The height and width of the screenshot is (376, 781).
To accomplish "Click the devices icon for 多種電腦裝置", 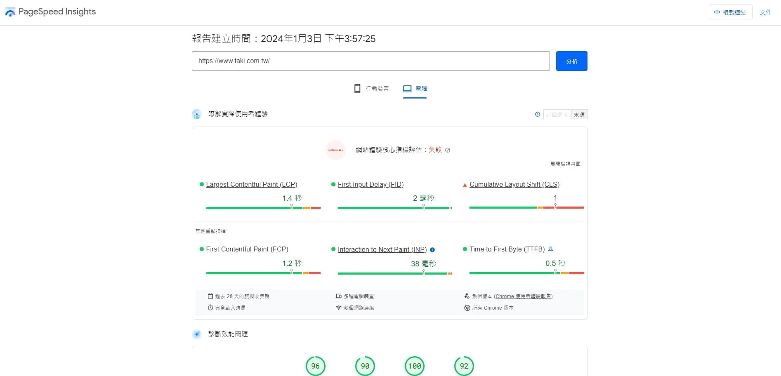I will tap(339, 296).
